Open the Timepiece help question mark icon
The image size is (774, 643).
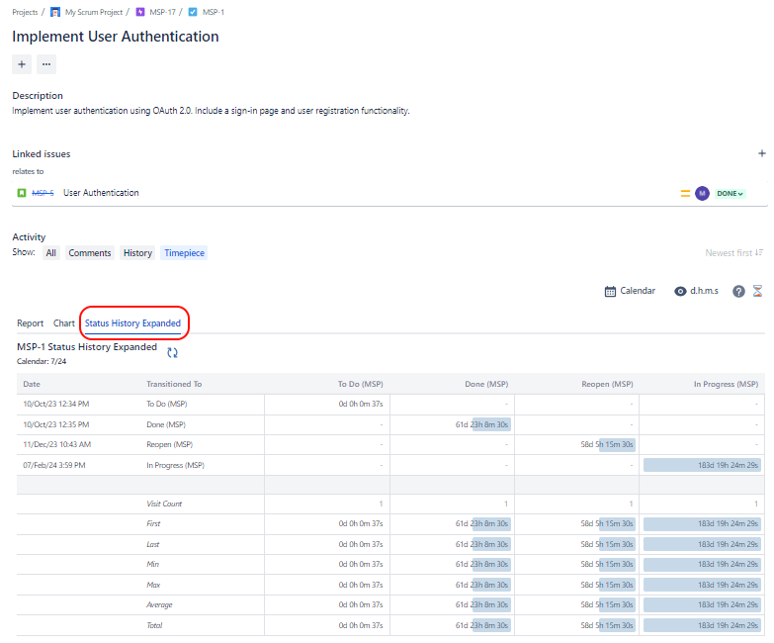[738, 291]
